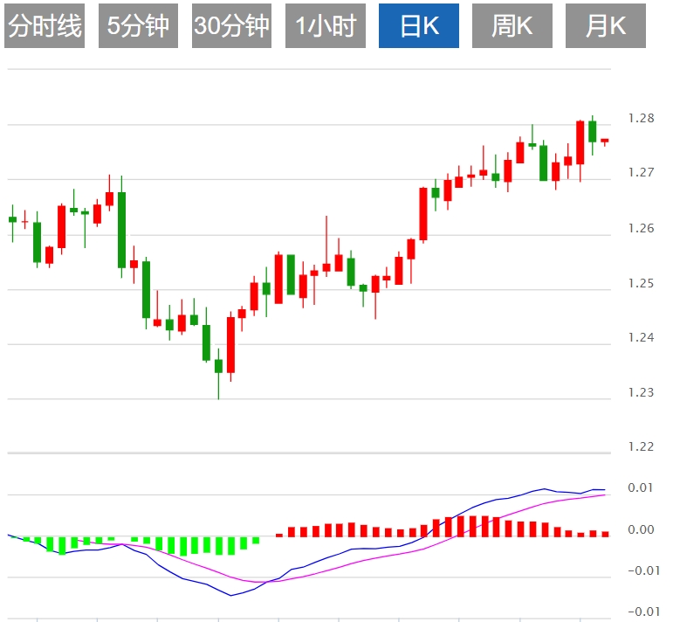Click the tall green candle falling from 1.267
The height and width of the screenshot is (622, 673).
pos(121,229)
